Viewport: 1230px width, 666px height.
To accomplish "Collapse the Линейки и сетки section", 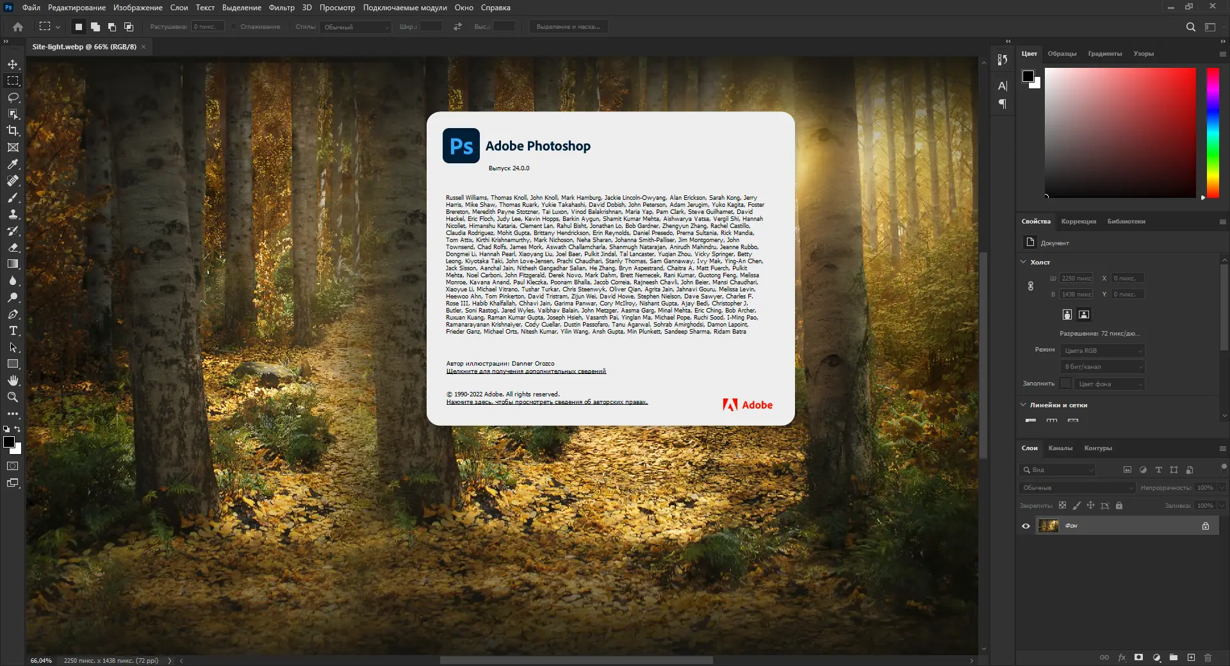I will coord(1023,405).
